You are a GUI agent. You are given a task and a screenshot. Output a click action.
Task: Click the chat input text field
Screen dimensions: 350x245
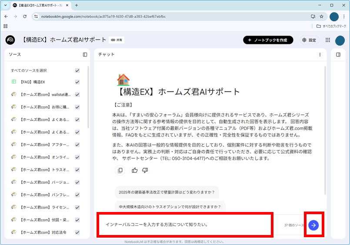185,225
